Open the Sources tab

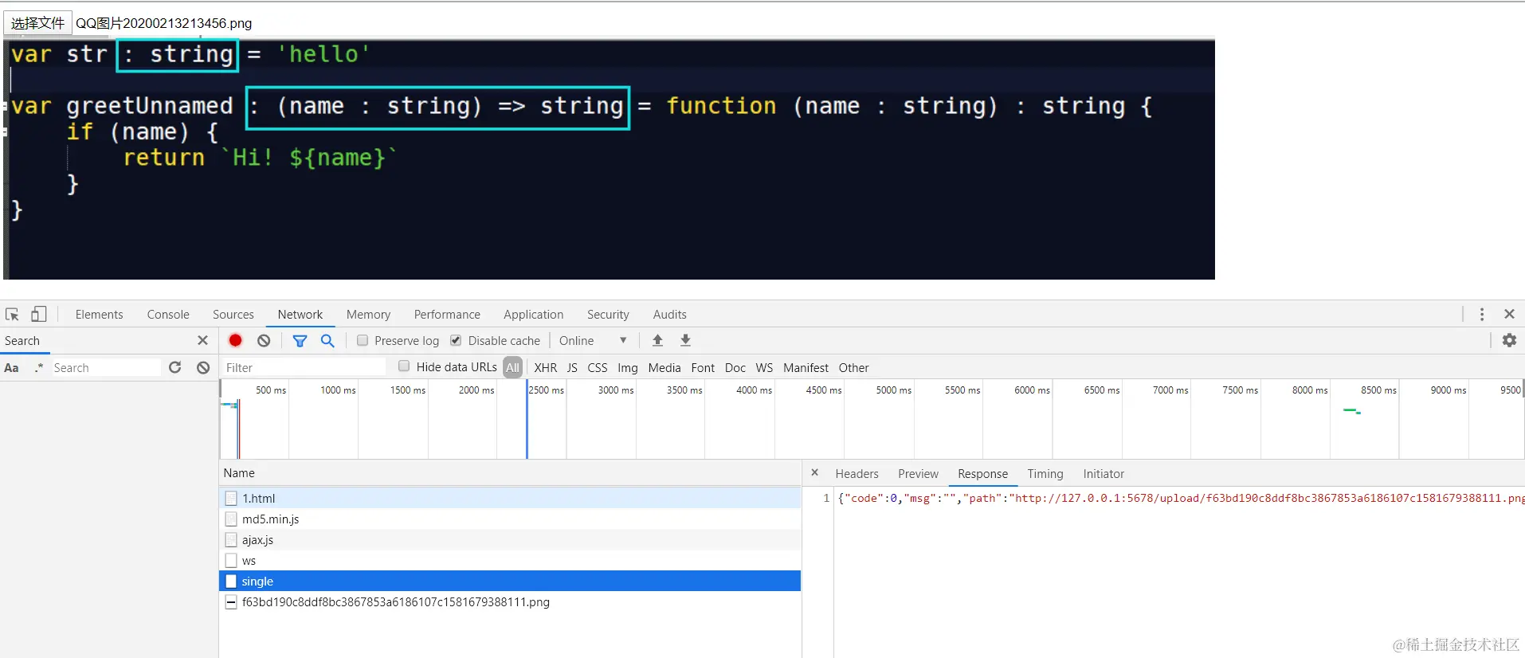pos(233,314)
